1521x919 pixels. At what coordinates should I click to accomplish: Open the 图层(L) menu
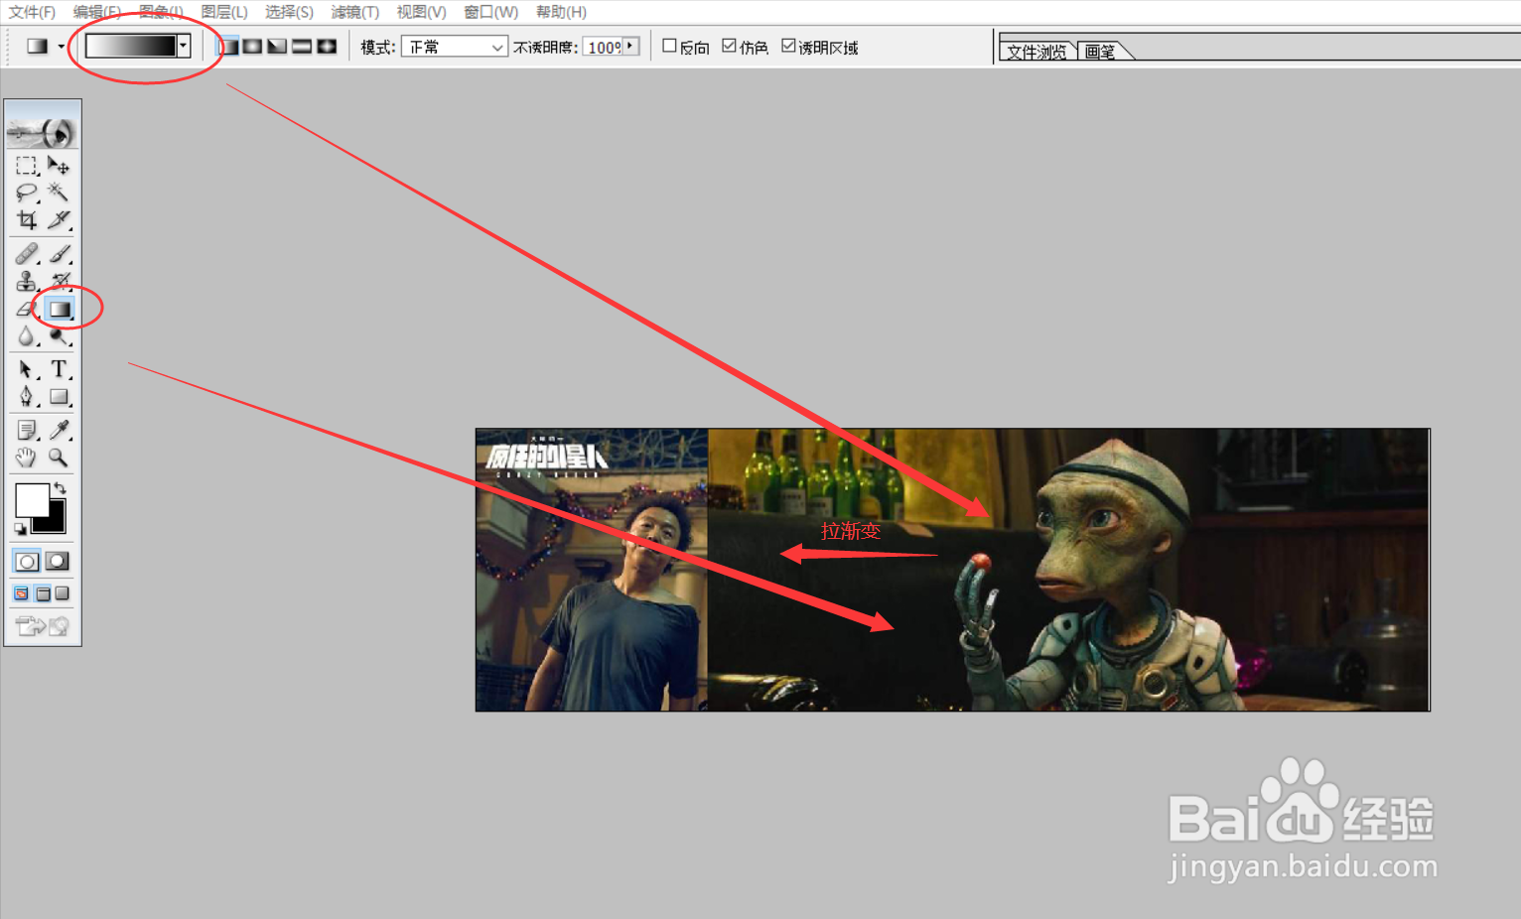tap(224, 12)
